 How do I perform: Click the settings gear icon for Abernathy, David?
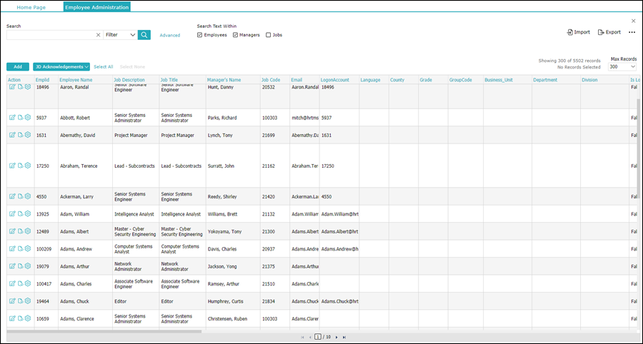pos(28,135)
